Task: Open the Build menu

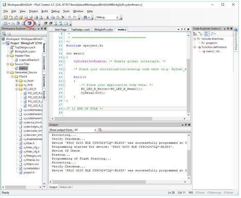Action: tap(44, 11)
